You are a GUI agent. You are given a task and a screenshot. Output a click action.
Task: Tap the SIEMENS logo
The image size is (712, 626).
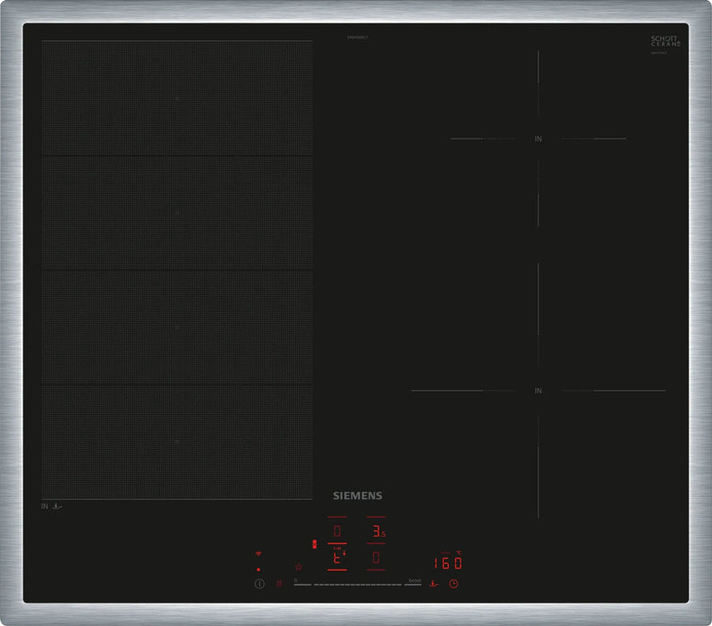coord(358,495)
